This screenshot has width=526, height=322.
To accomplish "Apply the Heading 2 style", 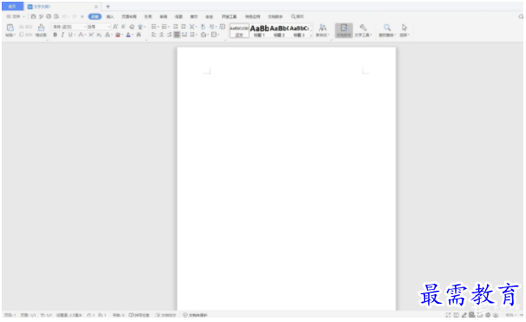I will pyautogui.click(x=279, y=30).
